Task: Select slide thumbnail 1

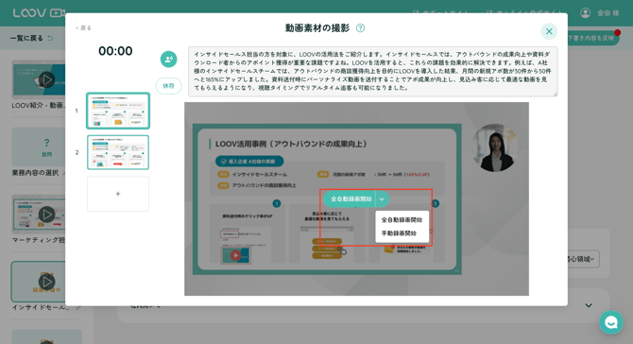Action: click(118, 111)
